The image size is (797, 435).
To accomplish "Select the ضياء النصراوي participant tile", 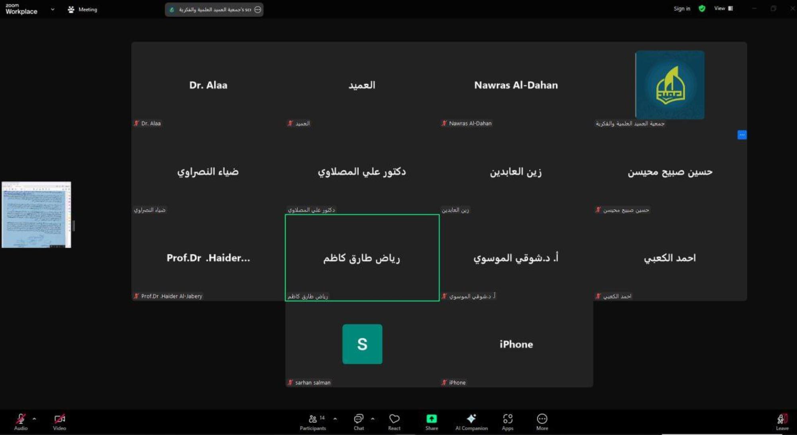I will point(208,171).
